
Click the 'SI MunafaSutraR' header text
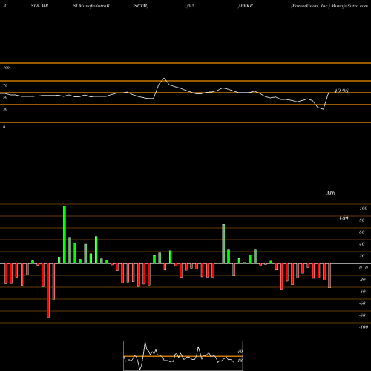tap(91, 6)
